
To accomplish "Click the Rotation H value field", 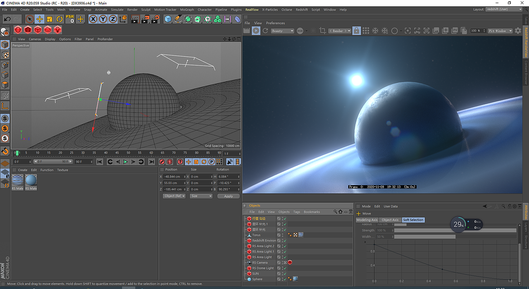I will tap(228, 177).
